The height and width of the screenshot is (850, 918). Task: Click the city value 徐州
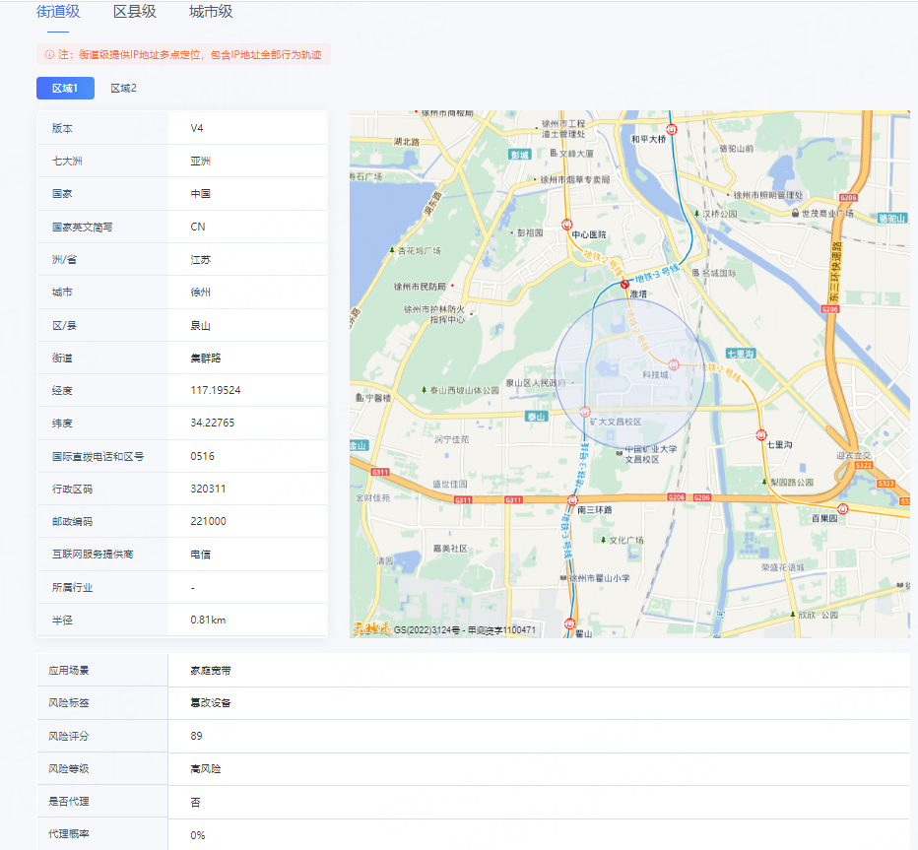coord(200,293)
